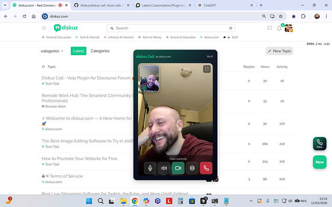This screenshot has height=207, width=332.
Task: Open topic Remote Work Hub
Action: pos(87,98)
